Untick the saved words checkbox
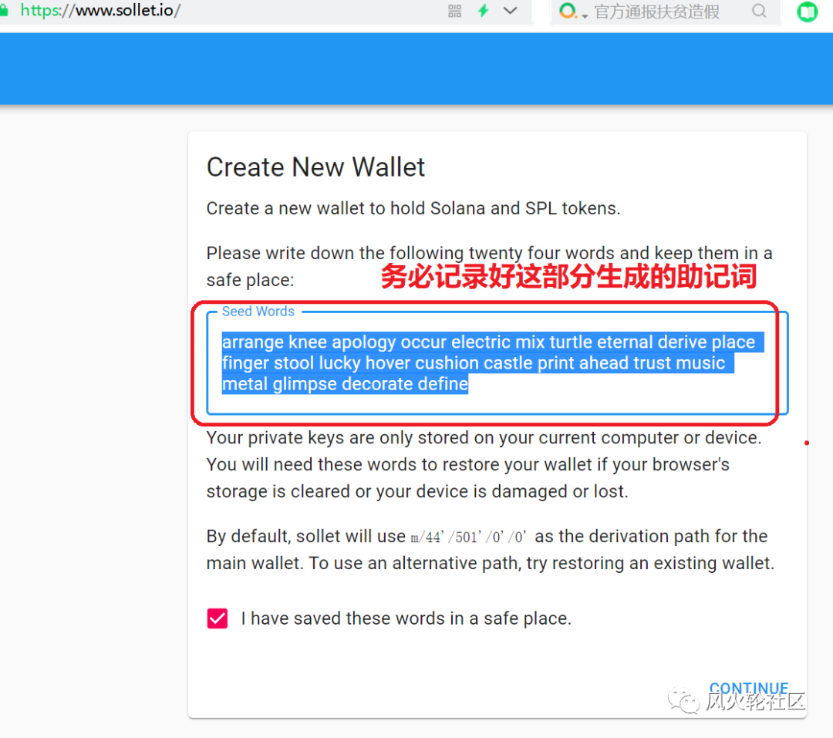This screenshot has width=833, height=738. click(218, 618)
